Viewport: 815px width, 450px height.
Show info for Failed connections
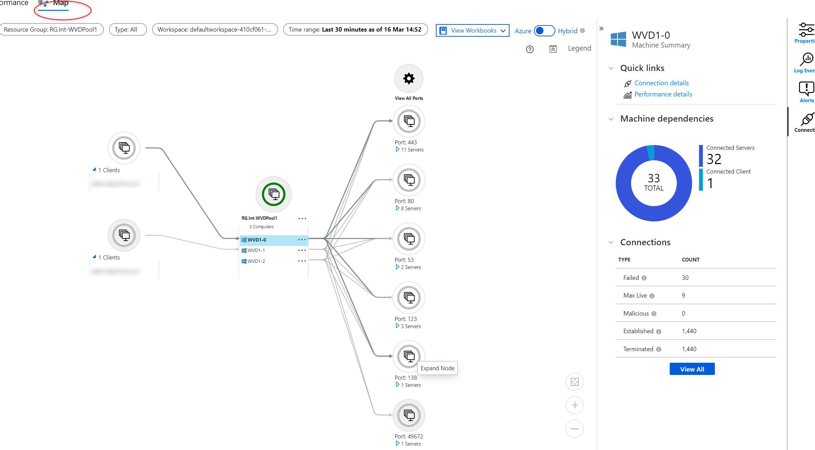coord(644,278)
